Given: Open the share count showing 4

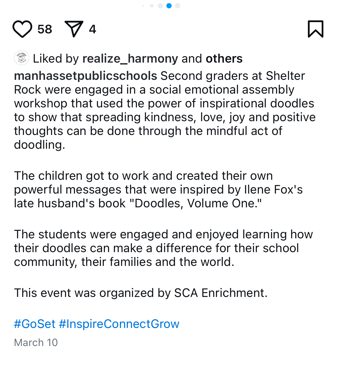Looking at the screenshot, I should [x=92, y=29].
